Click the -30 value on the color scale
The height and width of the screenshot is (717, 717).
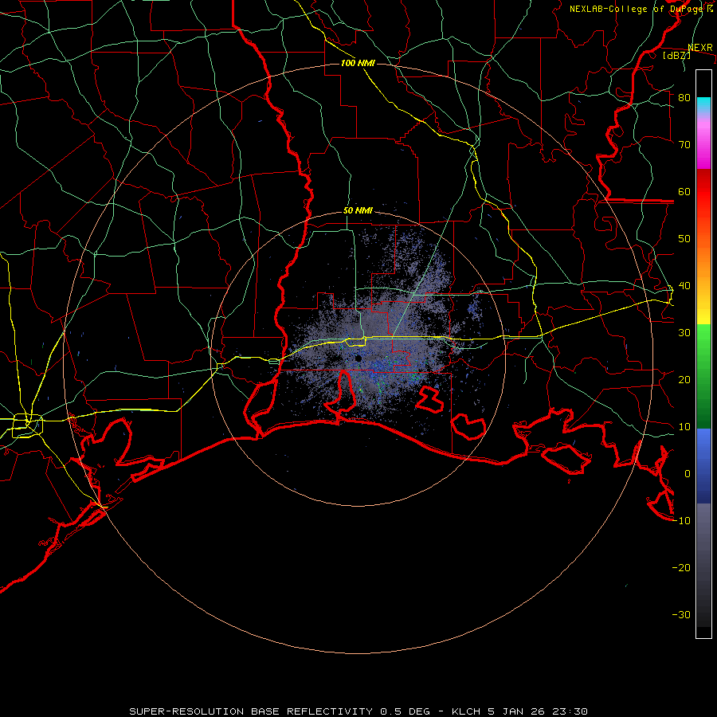pos(681,615)
